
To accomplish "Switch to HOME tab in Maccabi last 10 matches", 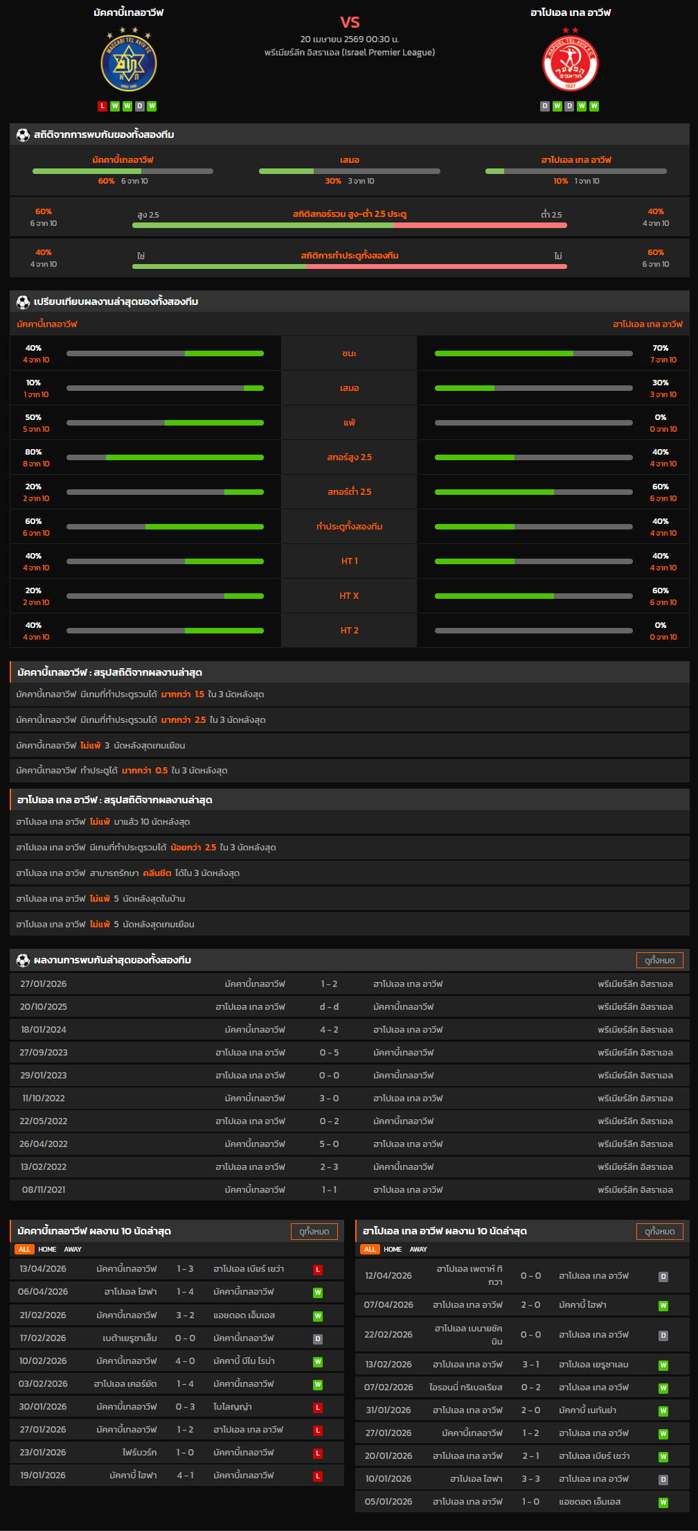I will [47, 1249].
